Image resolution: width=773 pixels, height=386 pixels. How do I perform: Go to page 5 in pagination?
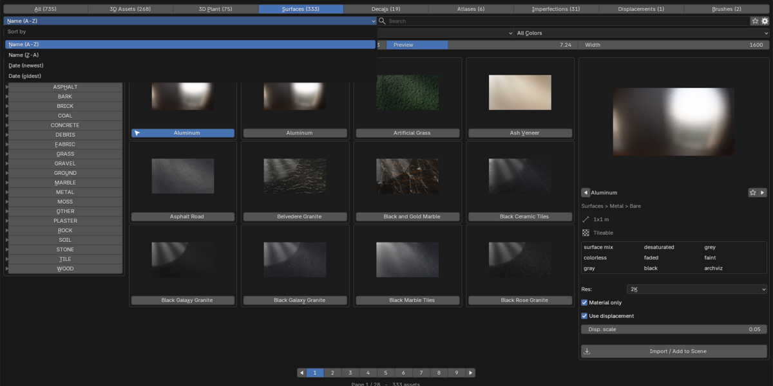coord(386,372)
